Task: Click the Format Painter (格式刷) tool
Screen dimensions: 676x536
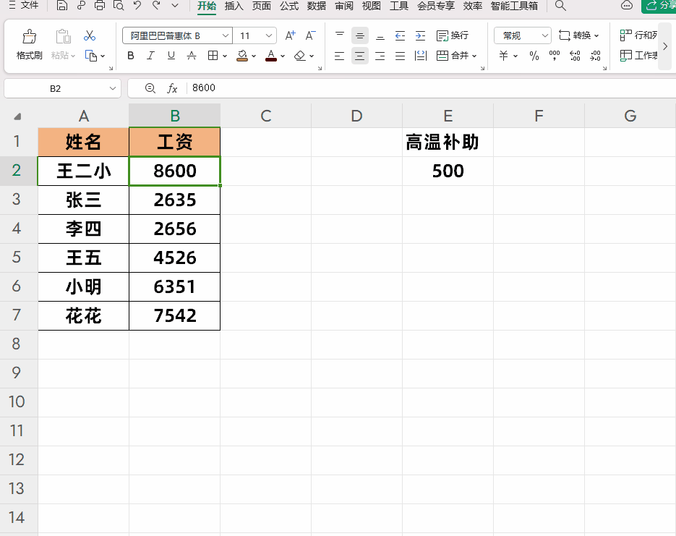Action: tap(30, 44)
